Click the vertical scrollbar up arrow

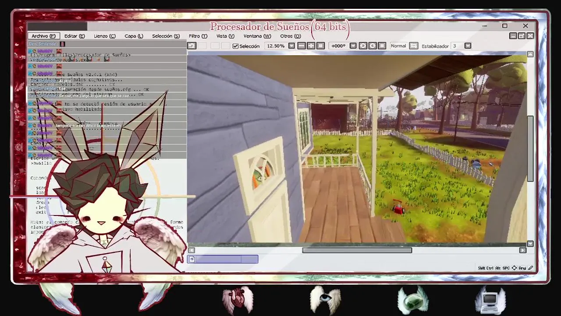[530, 54]
